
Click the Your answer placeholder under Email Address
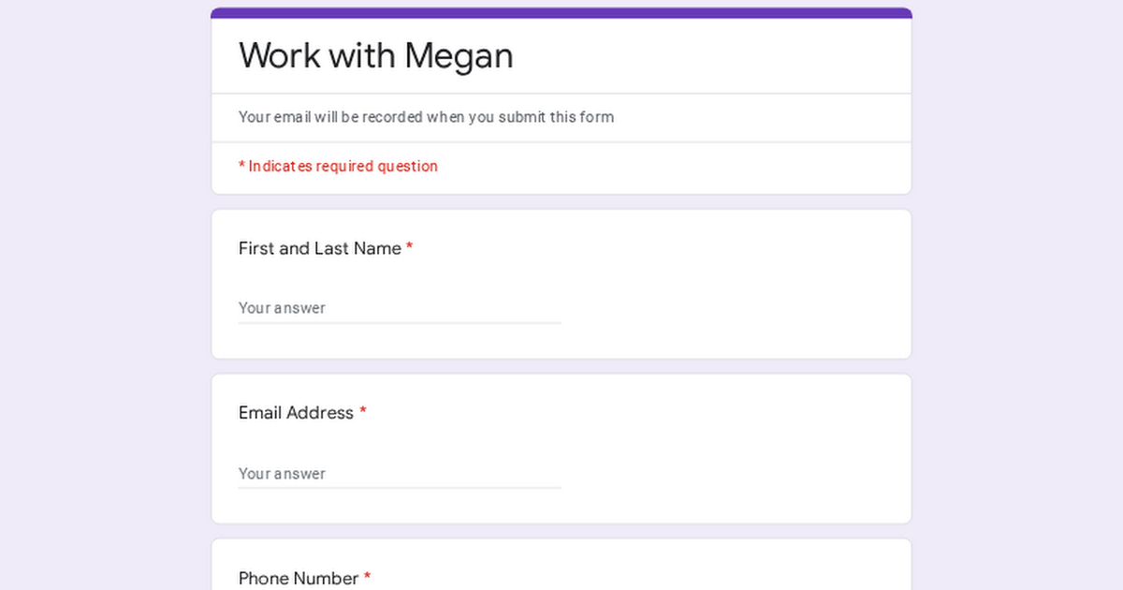tap(282, 474)
